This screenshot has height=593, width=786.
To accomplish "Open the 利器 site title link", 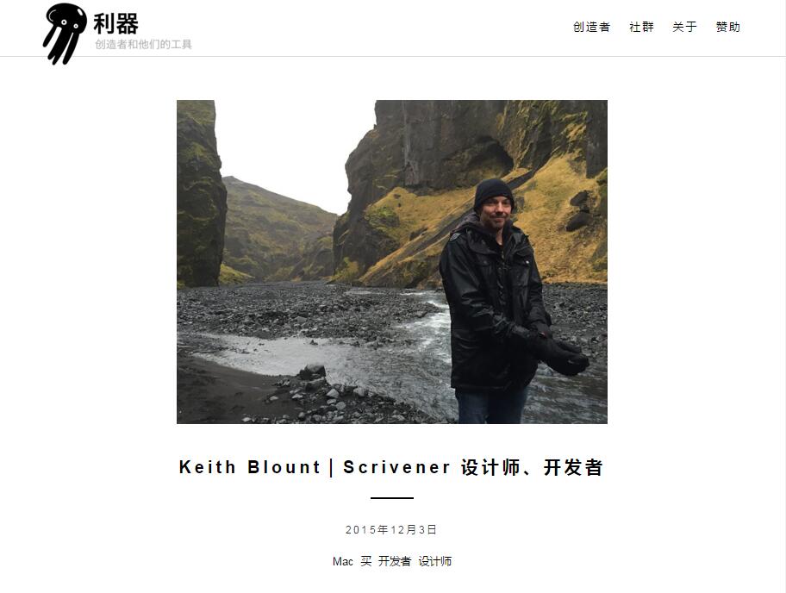I will [x=115, y=23].
